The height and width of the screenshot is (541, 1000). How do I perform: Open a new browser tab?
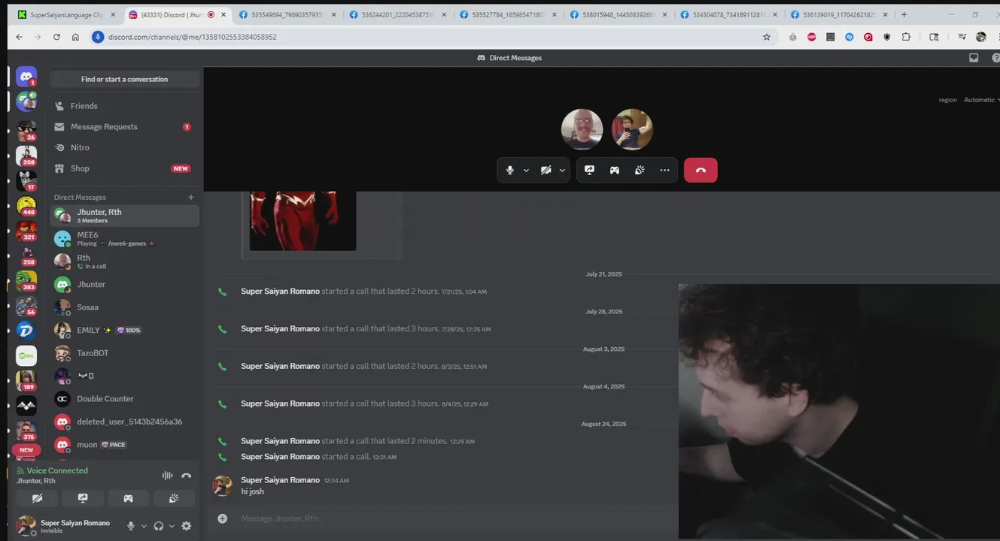(x=904, y=14)
